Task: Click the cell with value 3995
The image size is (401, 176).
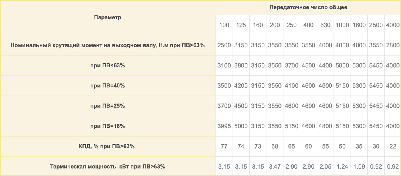Action: [x=224, y=126]
